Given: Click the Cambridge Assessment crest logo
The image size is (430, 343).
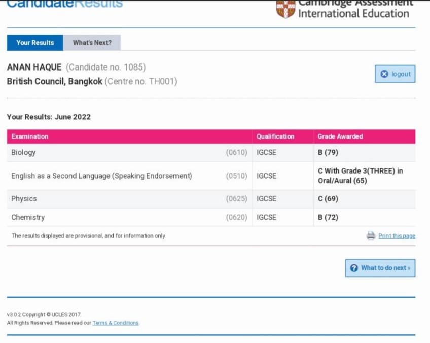Looking at the screenshot, I should pyautogui.click(x=285, y=9).
